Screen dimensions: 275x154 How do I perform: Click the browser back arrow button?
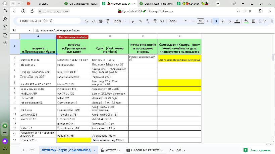click(x=14, y=11)
